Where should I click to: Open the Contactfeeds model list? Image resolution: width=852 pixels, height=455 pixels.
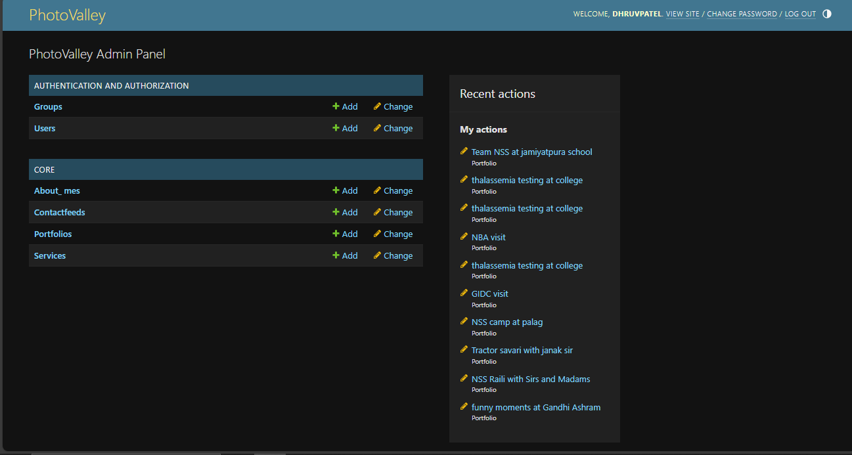click(x=59, y=212)
